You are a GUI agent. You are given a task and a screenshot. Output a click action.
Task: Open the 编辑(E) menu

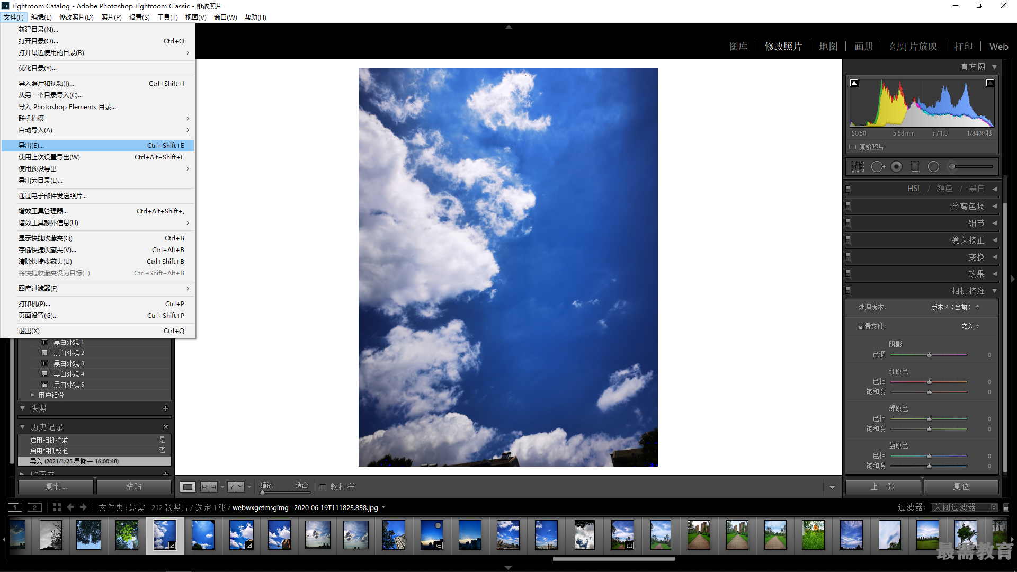(x=41, y=17)
